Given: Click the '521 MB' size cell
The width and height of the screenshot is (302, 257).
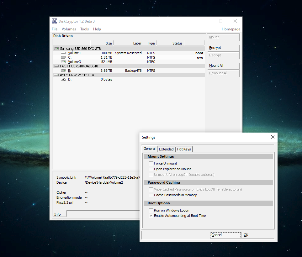Looking at the screenshot, I should pos(107,62).
